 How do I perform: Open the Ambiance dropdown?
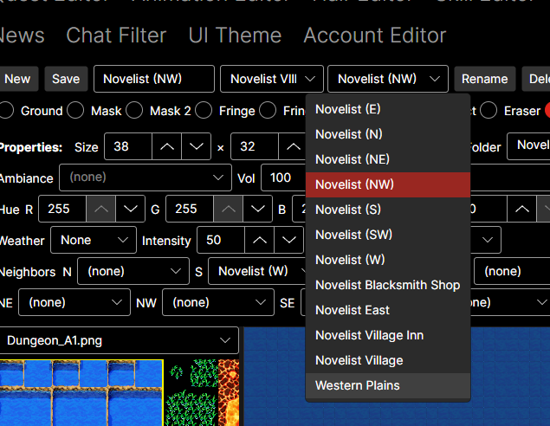click(x=146, y=177)
